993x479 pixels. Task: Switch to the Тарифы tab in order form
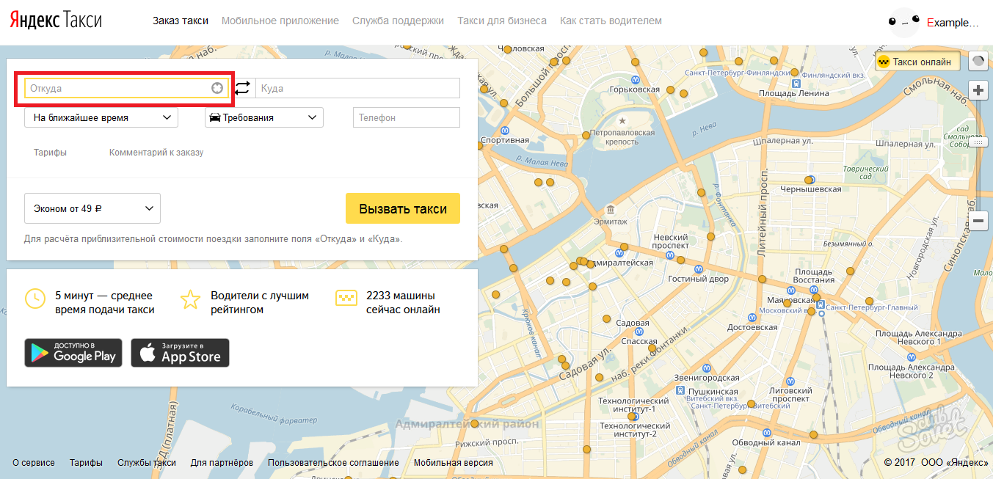[x=50, y=153]
